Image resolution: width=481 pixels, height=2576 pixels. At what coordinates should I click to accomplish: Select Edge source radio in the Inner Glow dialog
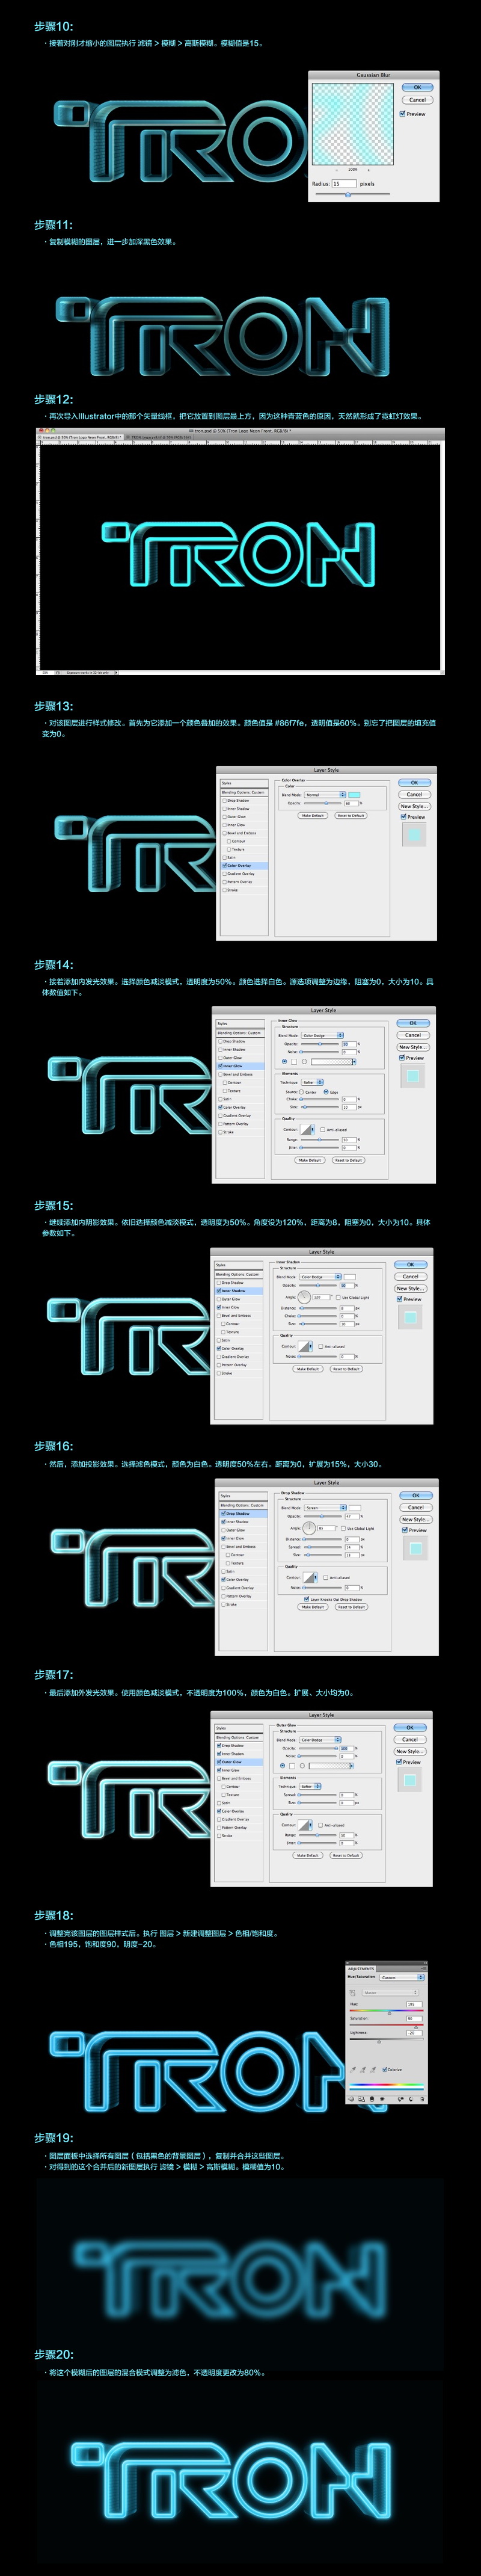[x=326, y=1092]
